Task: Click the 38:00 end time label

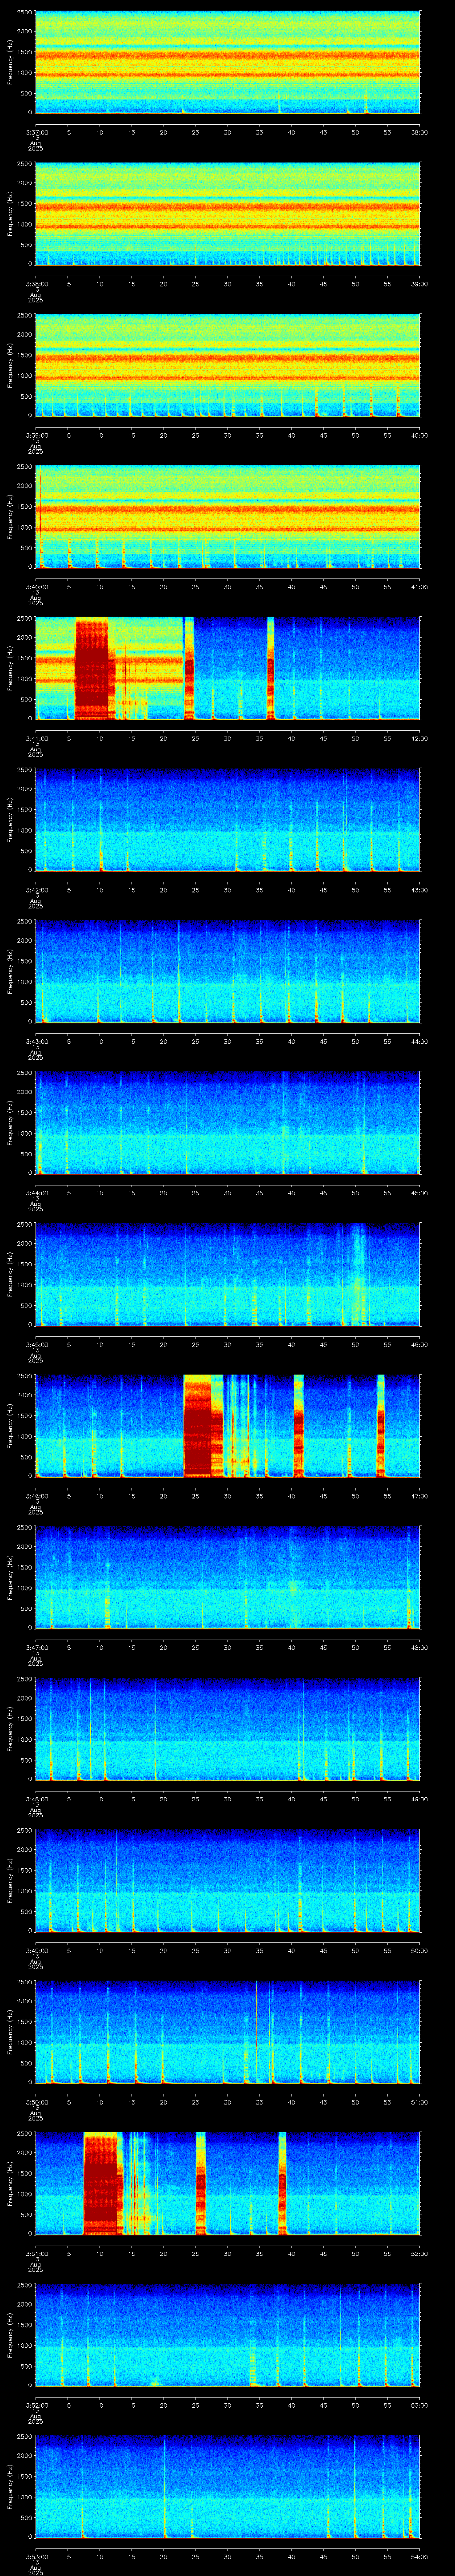Action: 420,132
